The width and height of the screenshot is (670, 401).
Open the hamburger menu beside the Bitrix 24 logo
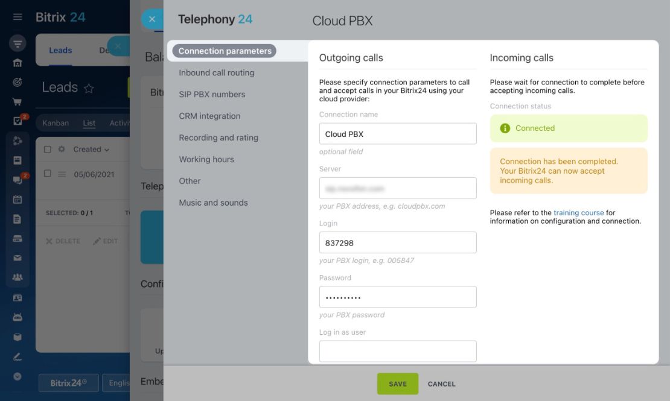(x=18, y=17)
